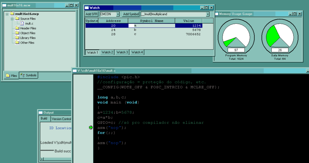
Task: Click the Library Files folder icon
Action: (x=17, y=38)
